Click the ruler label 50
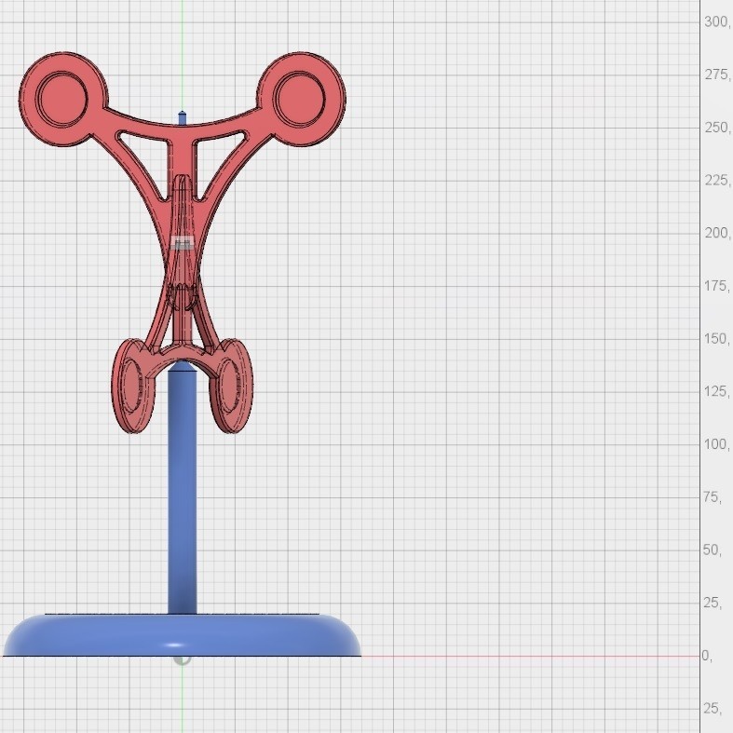Viewport: 733px width, 733px height. point(713,550)
